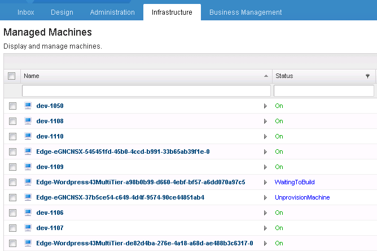Check the box for dev-1108
377x251 pixels.
(x=12, y=121)
